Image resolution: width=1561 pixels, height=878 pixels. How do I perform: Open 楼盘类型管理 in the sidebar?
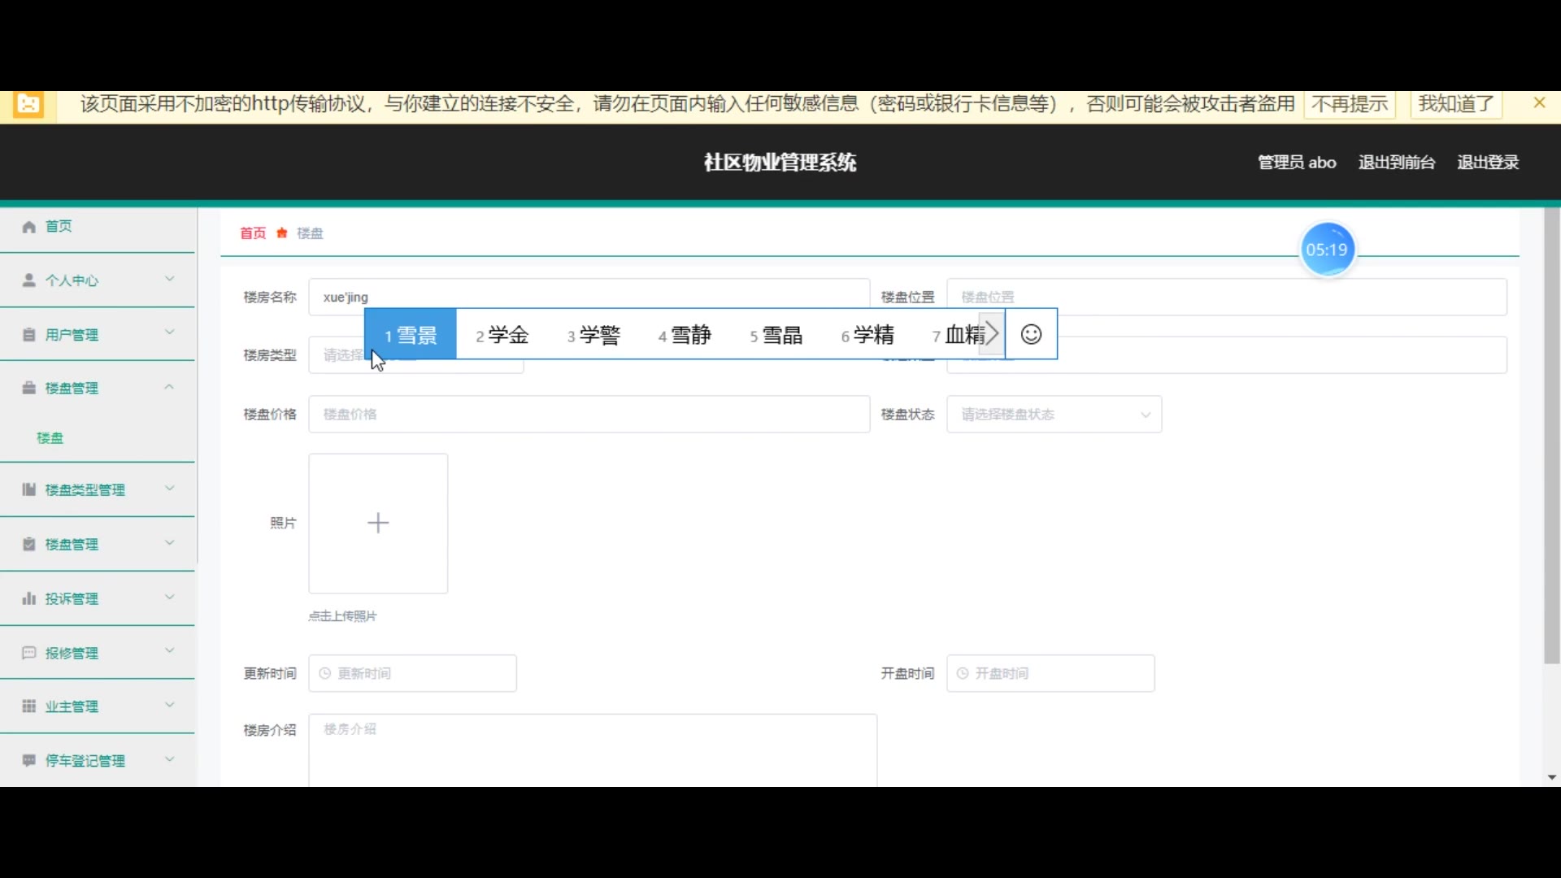85,490
